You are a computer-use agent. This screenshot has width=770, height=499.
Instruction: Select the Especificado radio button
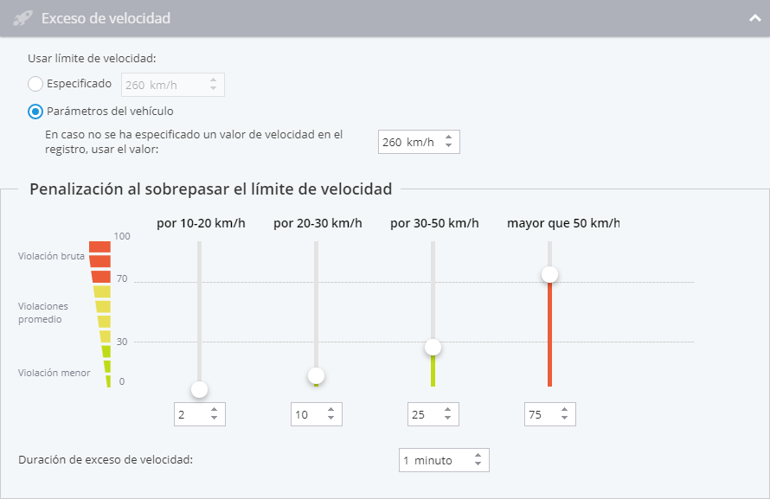[35, 84]
